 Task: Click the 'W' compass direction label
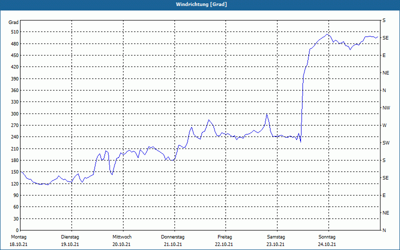pos(384,125)
